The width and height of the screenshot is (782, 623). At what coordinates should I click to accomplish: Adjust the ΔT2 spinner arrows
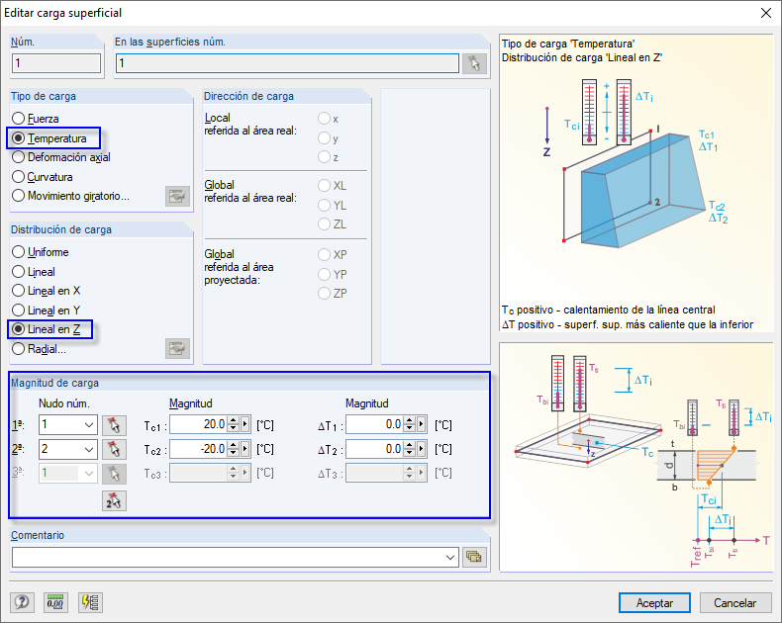pos(410,449)
